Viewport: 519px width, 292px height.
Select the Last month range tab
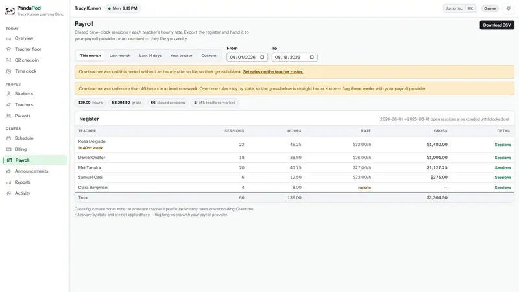pos(120,56)
